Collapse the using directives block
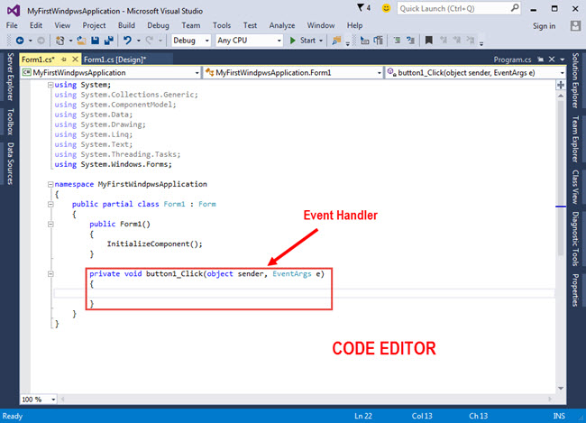This screenshot has width=586, height=423. [50, 85]
